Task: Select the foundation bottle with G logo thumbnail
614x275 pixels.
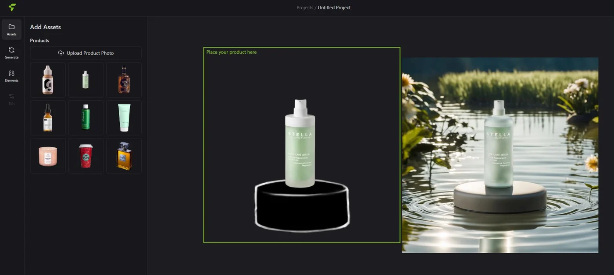Action: coord(48,80)
